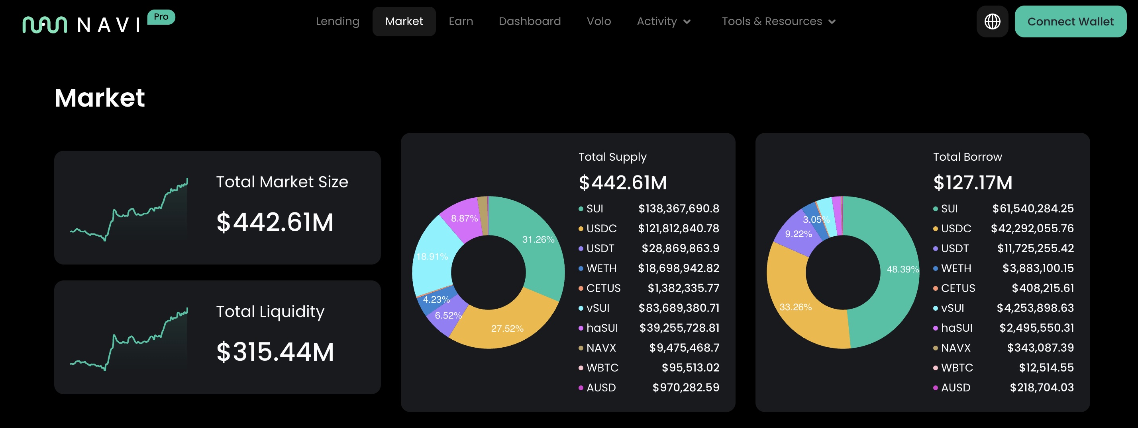Click SUI legend dot in Total Supply
This screenshot has height=428, width=1138.
pos(581,209)
